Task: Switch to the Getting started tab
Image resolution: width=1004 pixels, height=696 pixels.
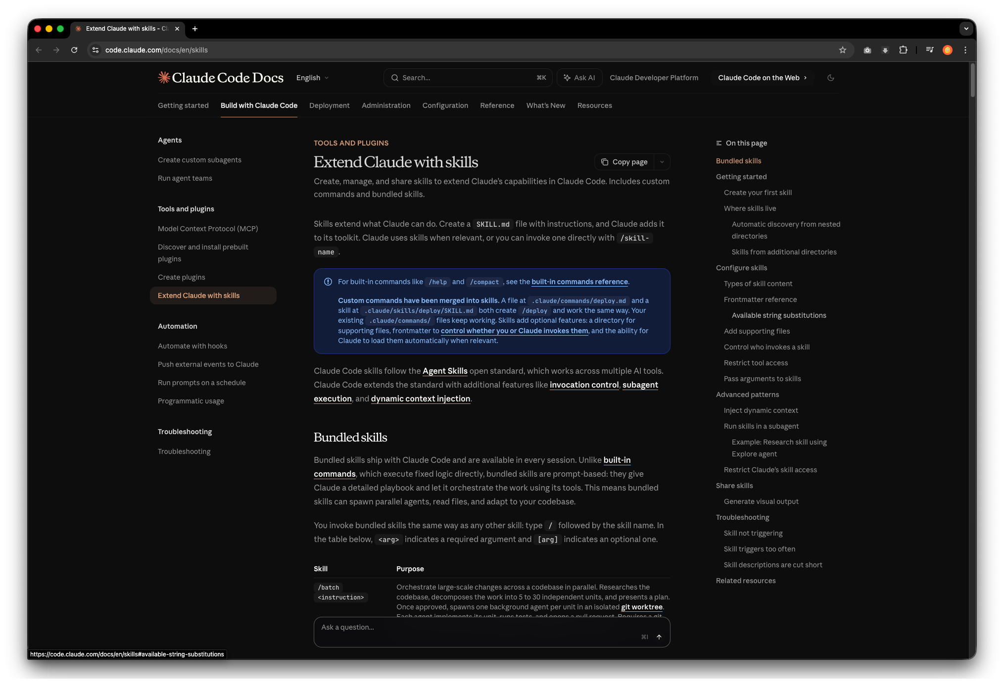Action: [183, 105]
